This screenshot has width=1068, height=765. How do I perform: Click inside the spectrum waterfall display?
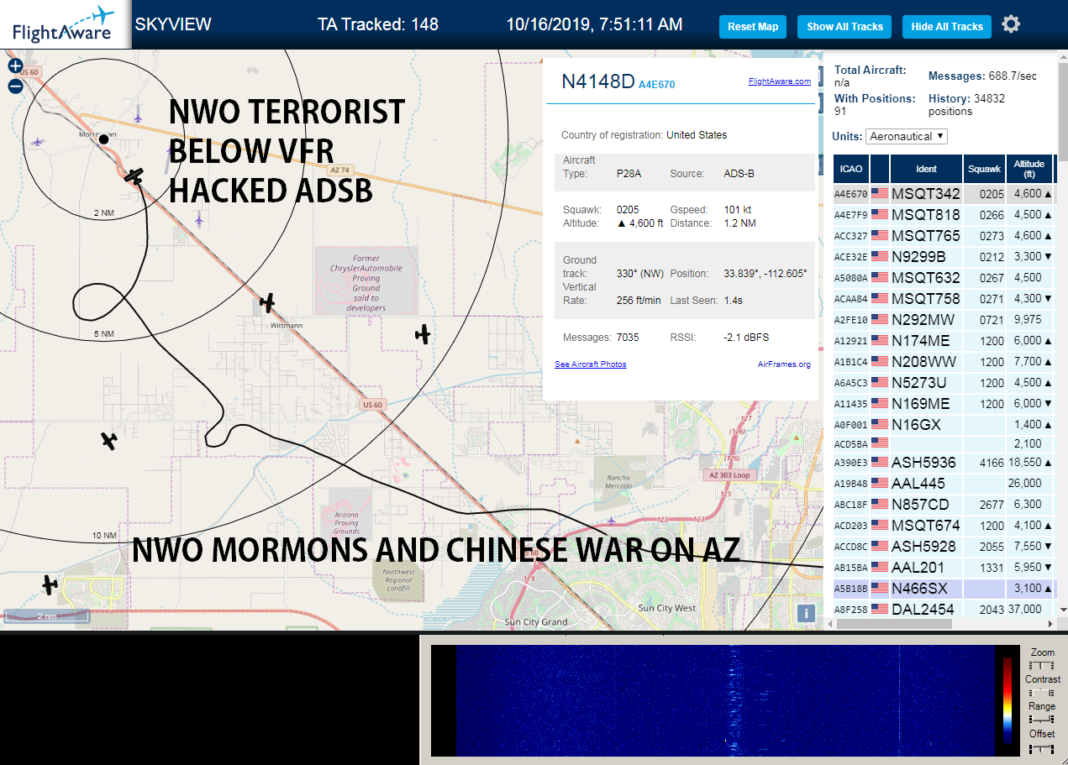tap(725, 701)
